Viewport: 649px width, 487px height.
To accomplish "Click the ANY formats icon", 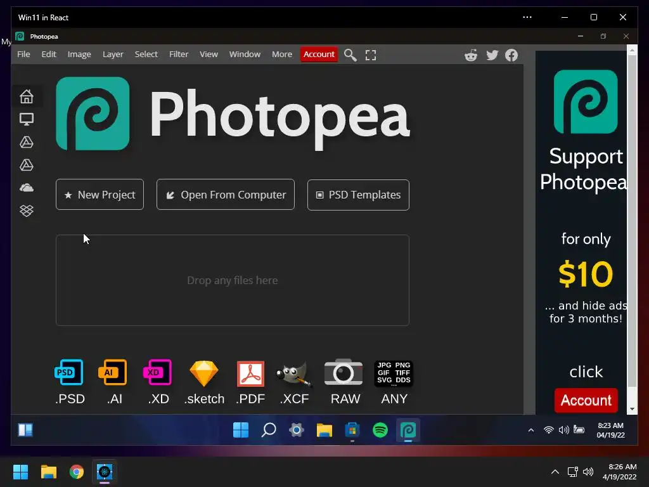I will point(394,373).
